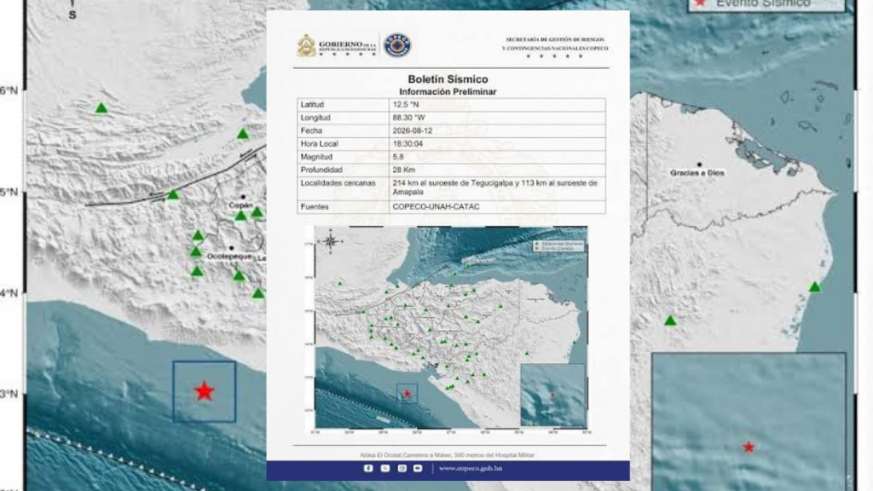Select the Magnitud 5.8 value cell
This screenshot has width=873, height=491.
coord(497,157)
